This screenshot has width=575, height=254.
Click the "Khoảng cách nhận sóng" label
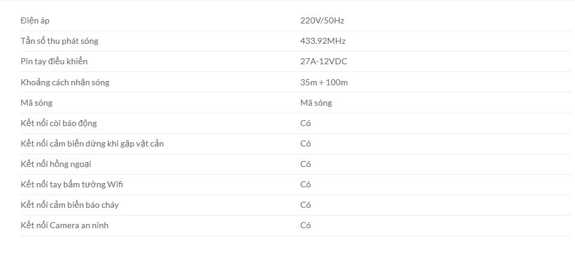[65, 82]
